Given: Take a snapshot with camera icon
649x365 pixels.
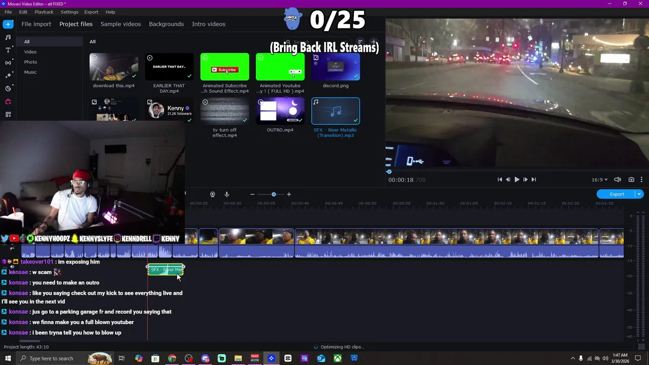Looking at the screenshot, I should 631,179.
